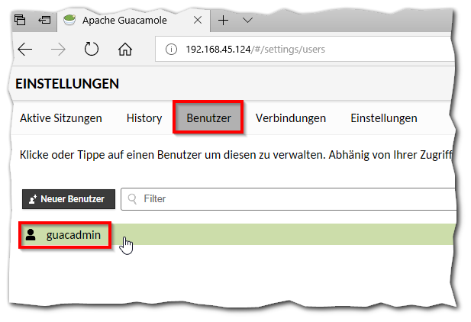Image resolution: width=471 pixels, height=322 pixels.
Task: Focus the address bar showing 192.168.45.124
Action: pos(305,50)
